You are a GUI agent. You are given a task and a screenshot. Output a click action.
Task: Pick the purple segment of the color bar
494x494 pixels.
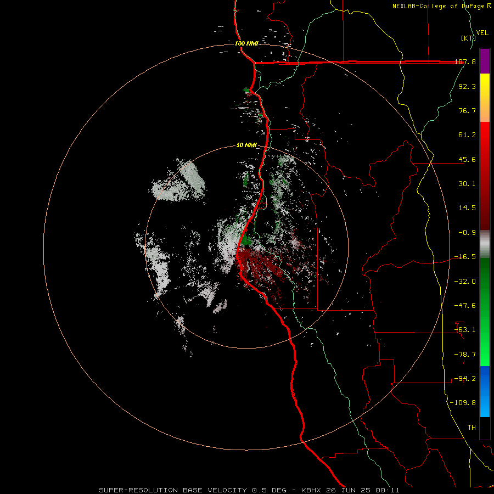tap(485, 61)
